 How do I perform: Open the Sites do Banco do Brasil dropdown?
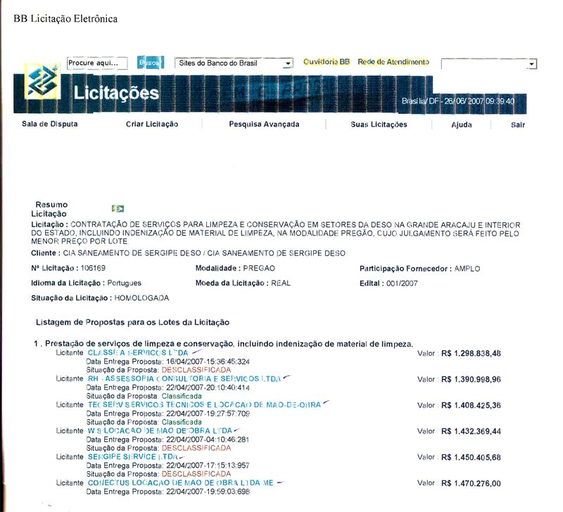(x=234, y=63)
